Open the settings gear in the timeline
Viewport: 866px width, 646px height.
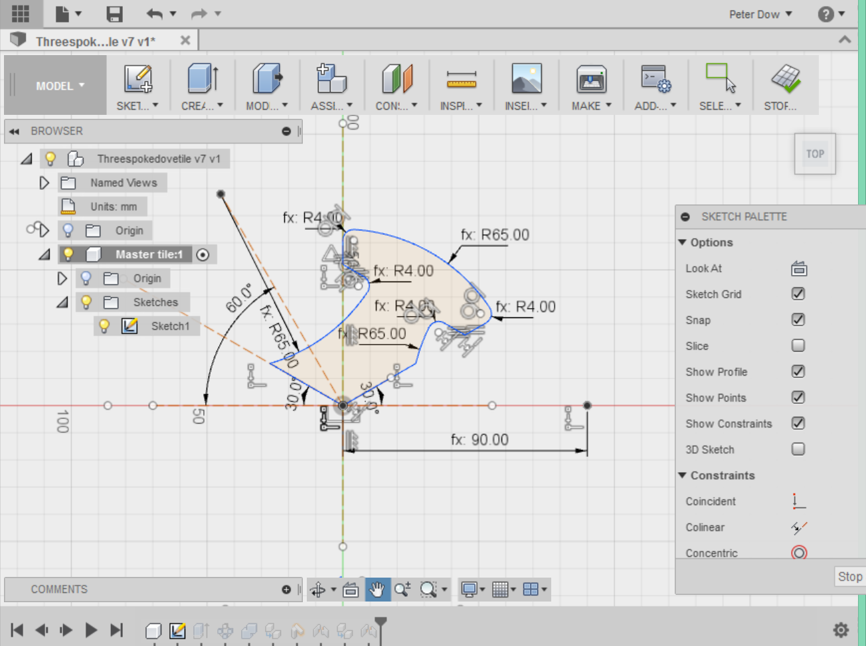841,629
